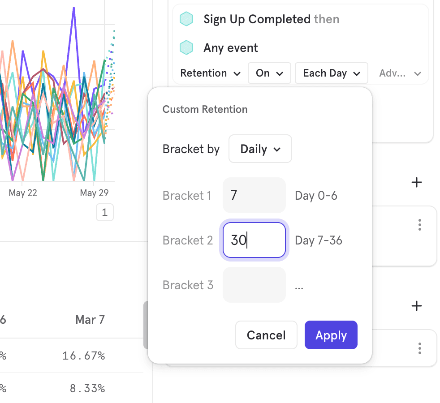Select the Any event step
Viewport: 440px width, 403px height.
231,48
